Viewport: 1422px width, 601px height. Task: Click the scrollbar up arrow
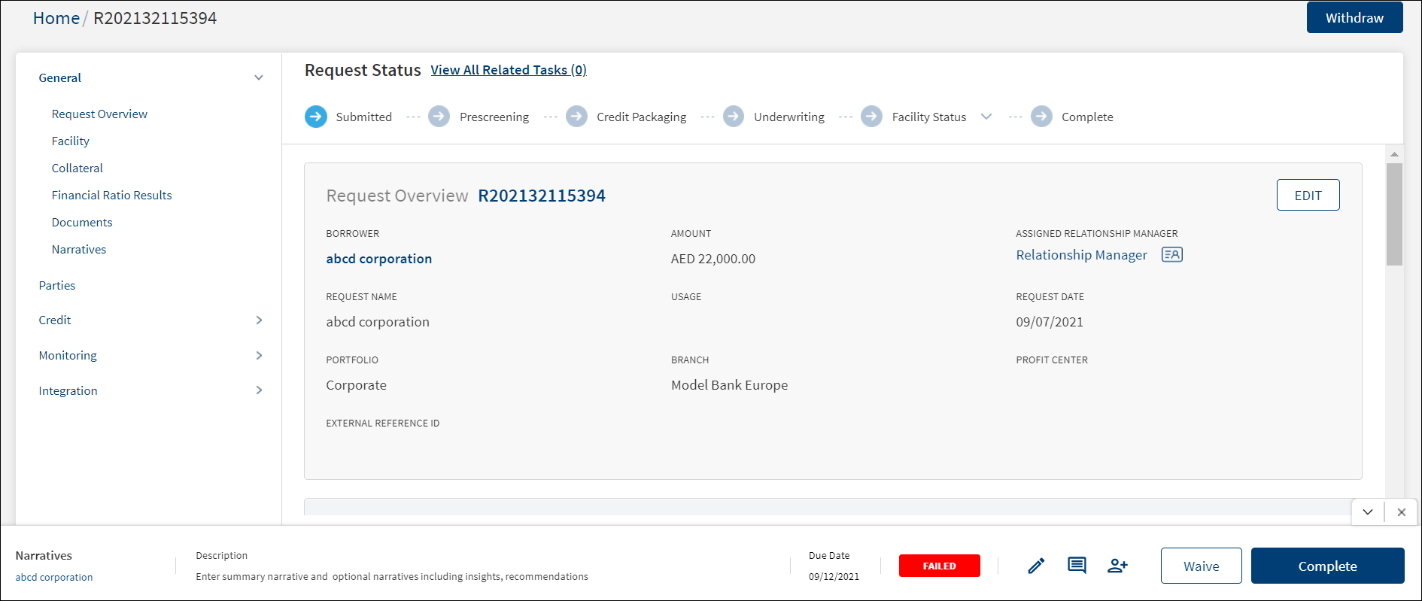[x=1394, y=154]
